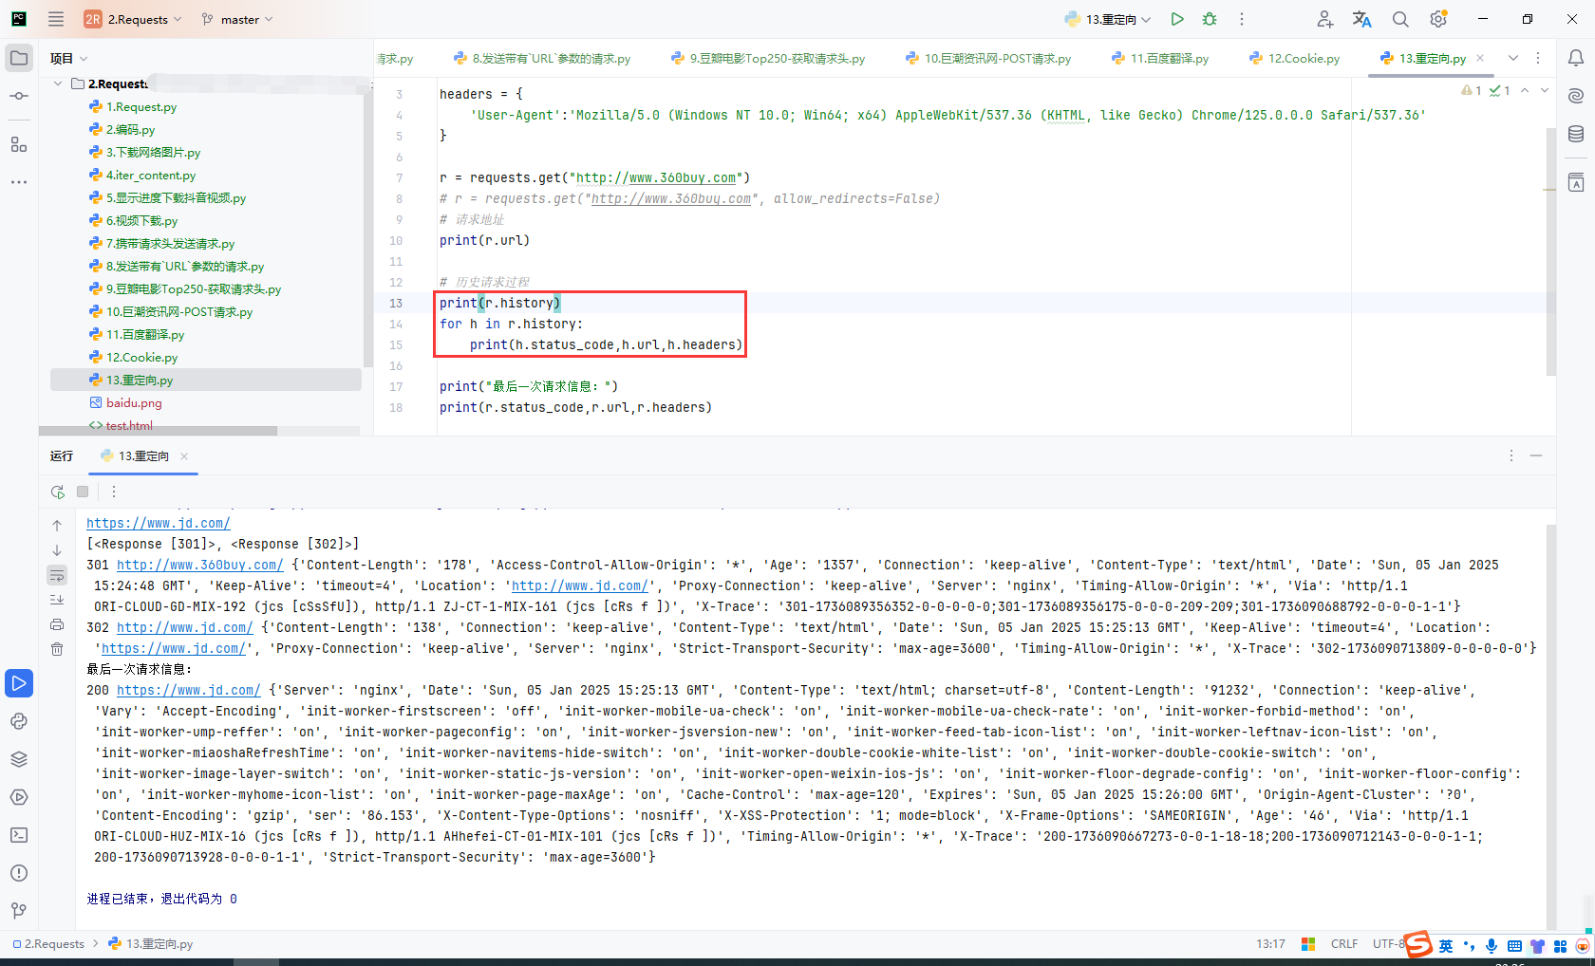Open the Notifications bell
This screenshot has width=1595, height=966.
point(1576,58)
